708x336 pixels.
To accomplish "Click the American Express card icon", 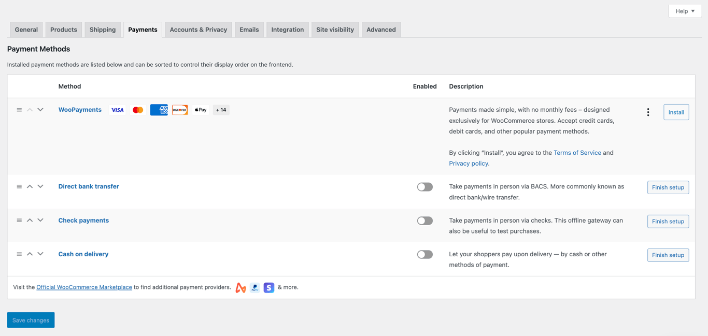I will click(x=159, y=109).
